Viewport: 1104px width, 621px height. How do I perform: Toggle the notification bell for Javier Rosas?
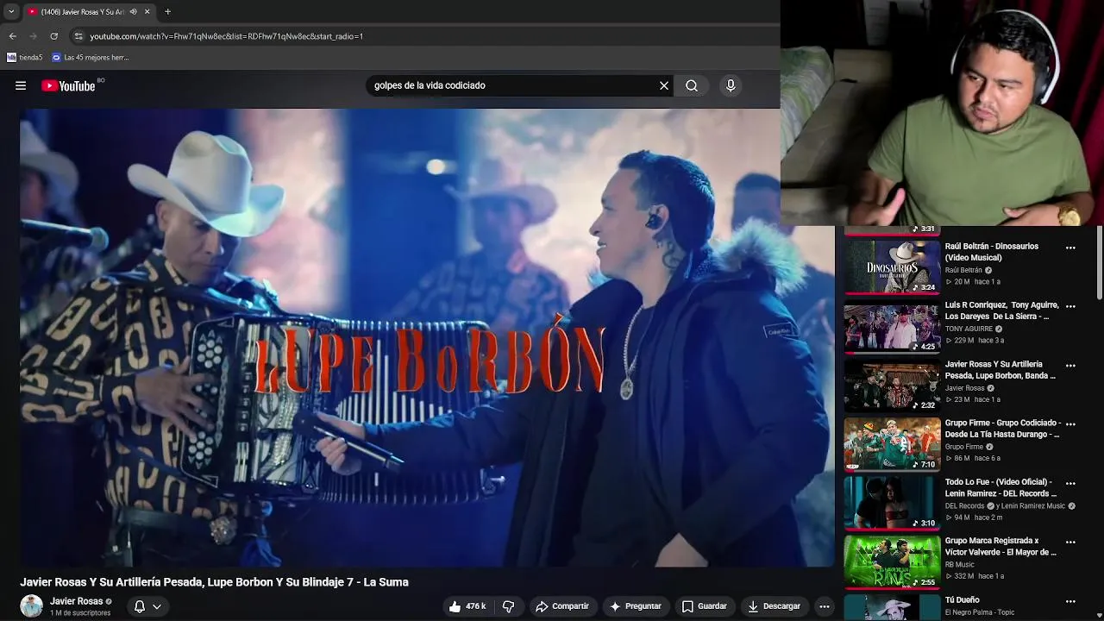(x=140, y=606)
